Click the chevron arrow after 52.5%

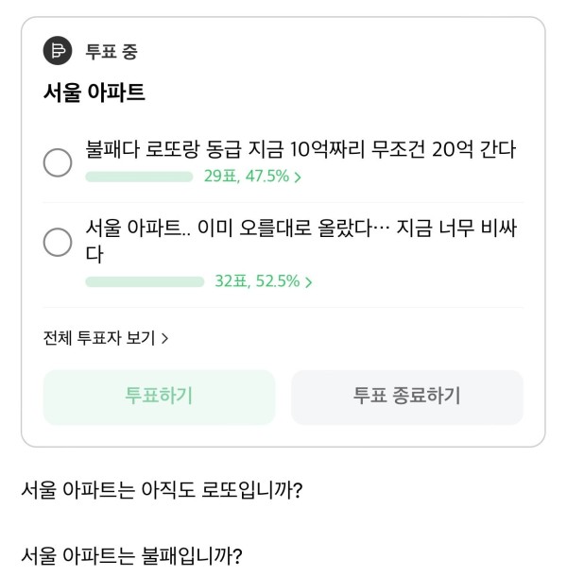(x=308, y=282)
